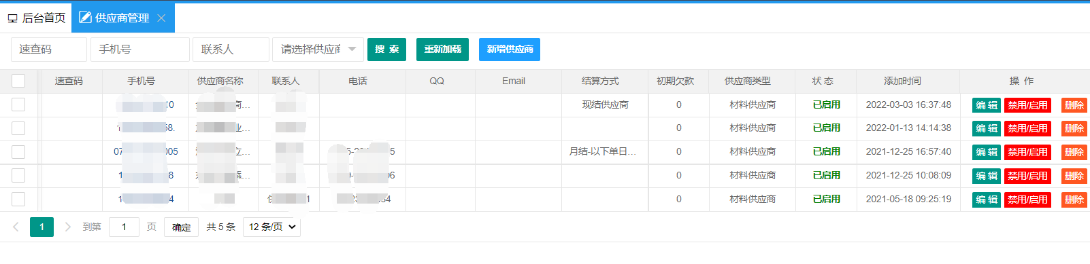The width and height of the screenshot is (1090, 264).
Task: Go to the next page arrow
Action: [x=67, y=227]
